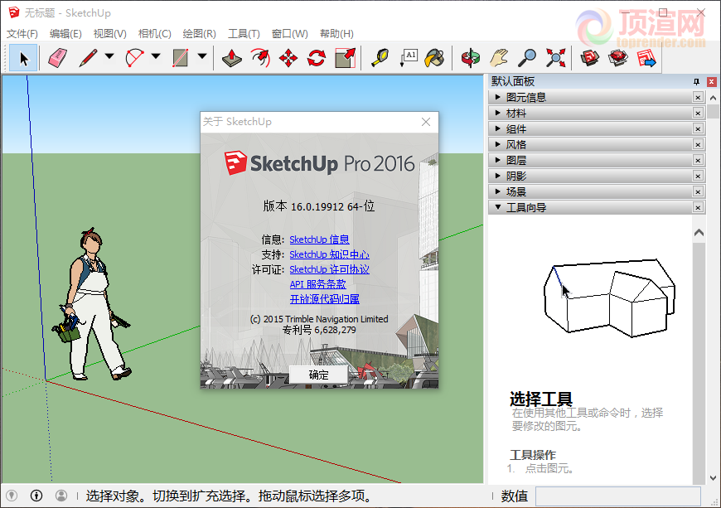
Task: Select the Pan hand tool
Action: 499,58
